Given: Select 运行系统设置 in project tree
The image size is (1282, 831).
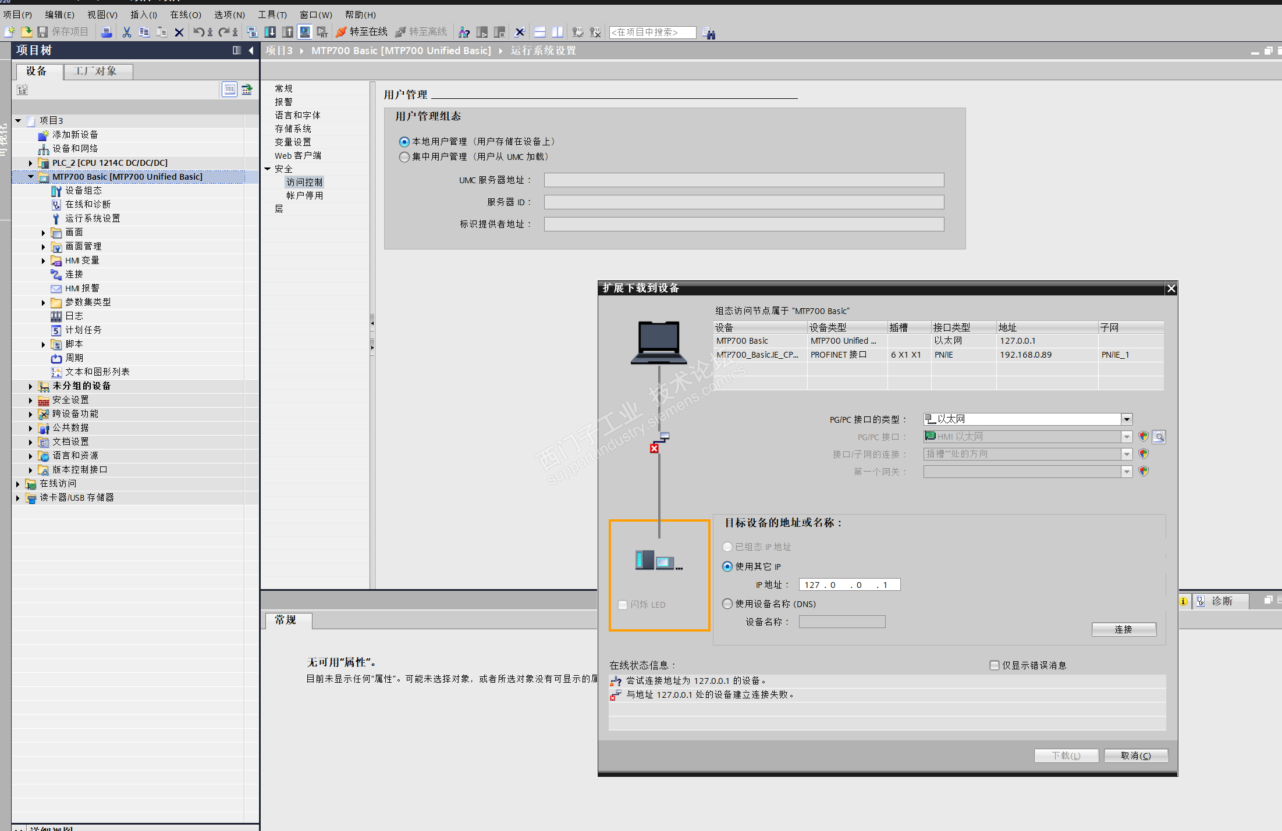Looking at the screenshot, I should pos(93,219).
